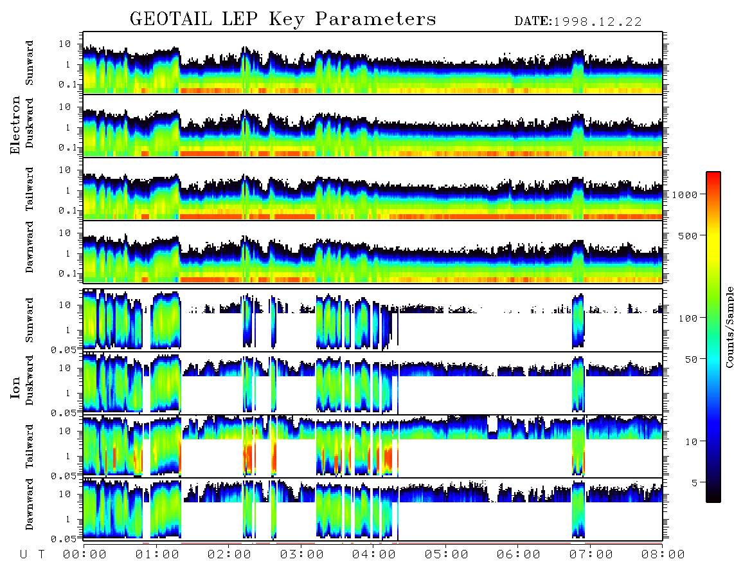Screen dimensions: 734x566
Task: Click the Electron Dawnward spectrogram panel
Action: (373, 252)
